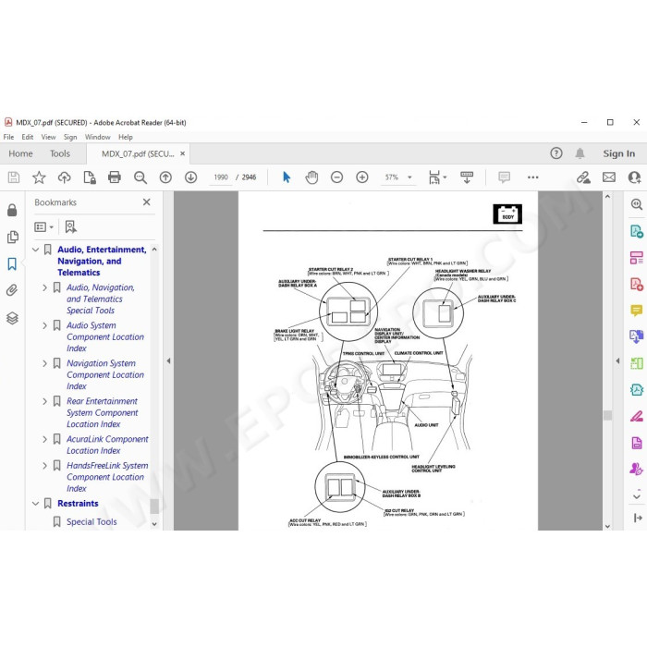Open the Window menu
647x647 pixels.
pyautogui.click(x=97, y=137)
